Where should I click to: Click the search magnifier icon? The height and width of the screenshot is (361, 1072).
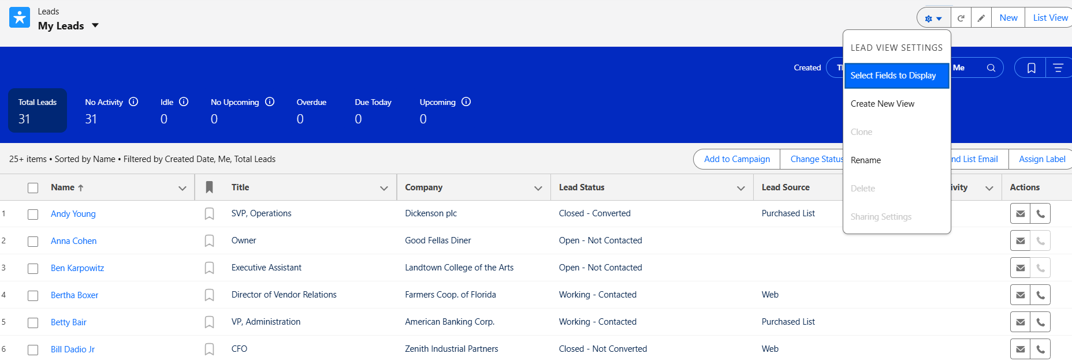[991, 68]
